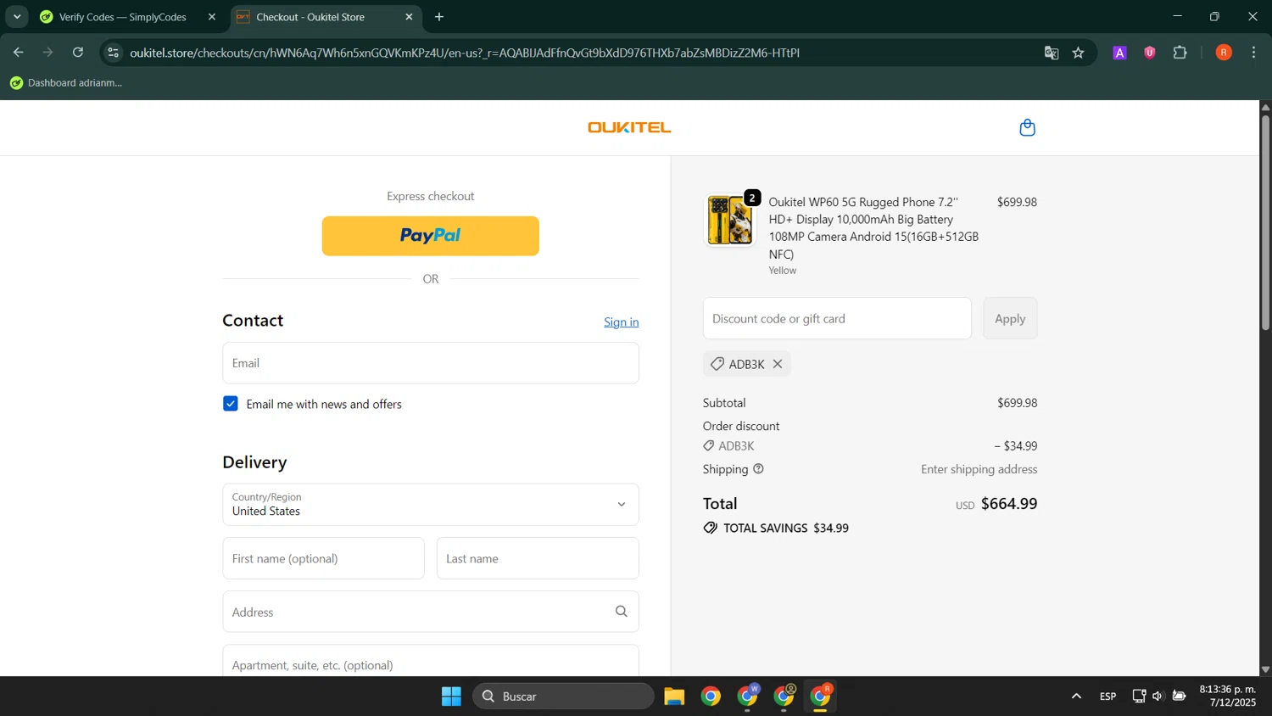This screenshot has height=716, width=1272.
Task: Uncheck Email me with news and offers
Action: tap(231, 404)
